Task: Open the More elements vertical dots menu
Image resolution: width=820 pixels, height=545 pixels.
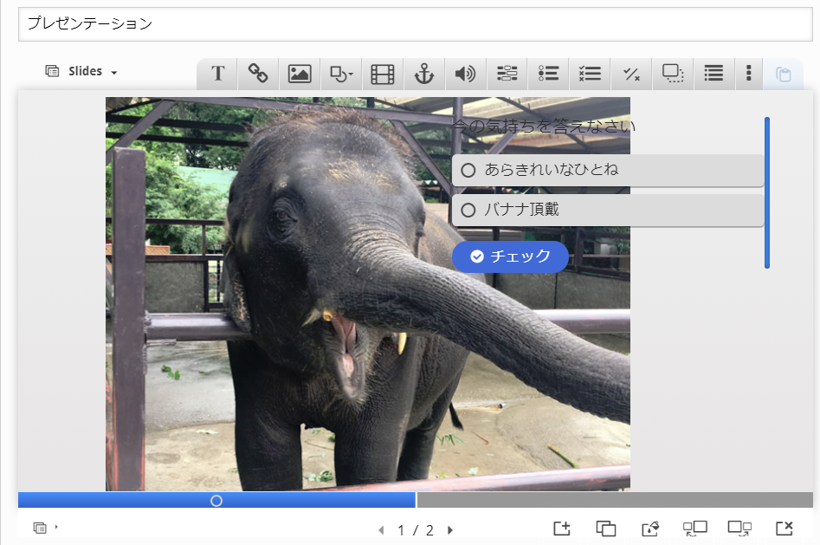Action: [x=748, y=74]
